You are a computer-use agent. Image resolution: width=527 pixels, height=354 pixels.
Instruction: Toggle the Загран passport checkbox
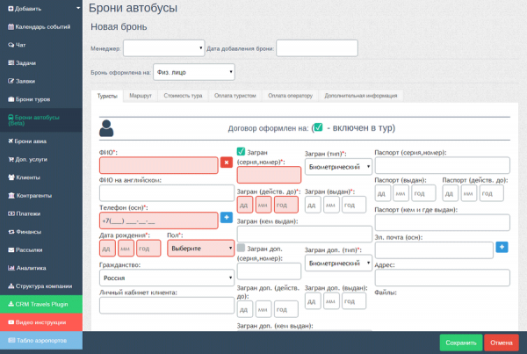(241, 152)
